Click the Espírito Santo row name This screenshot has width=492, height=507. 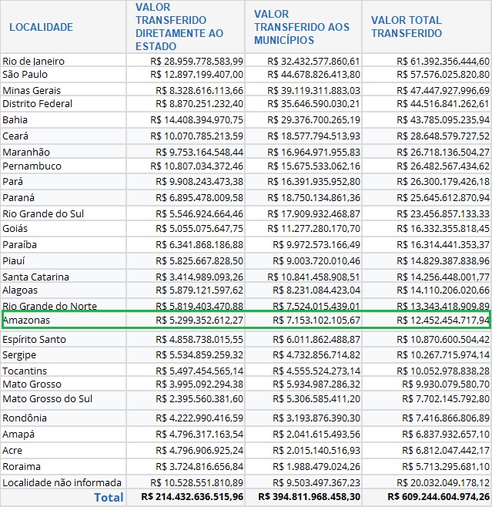(36, 339)
